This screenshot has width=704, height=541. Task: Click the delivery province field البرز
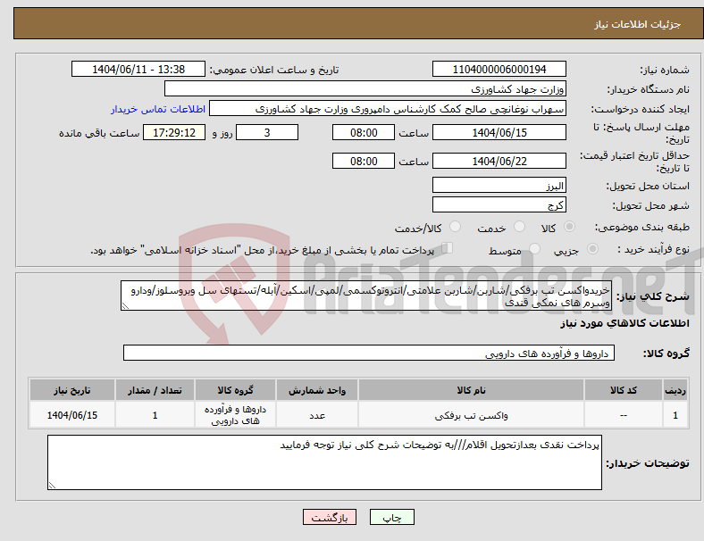(499, 186)
